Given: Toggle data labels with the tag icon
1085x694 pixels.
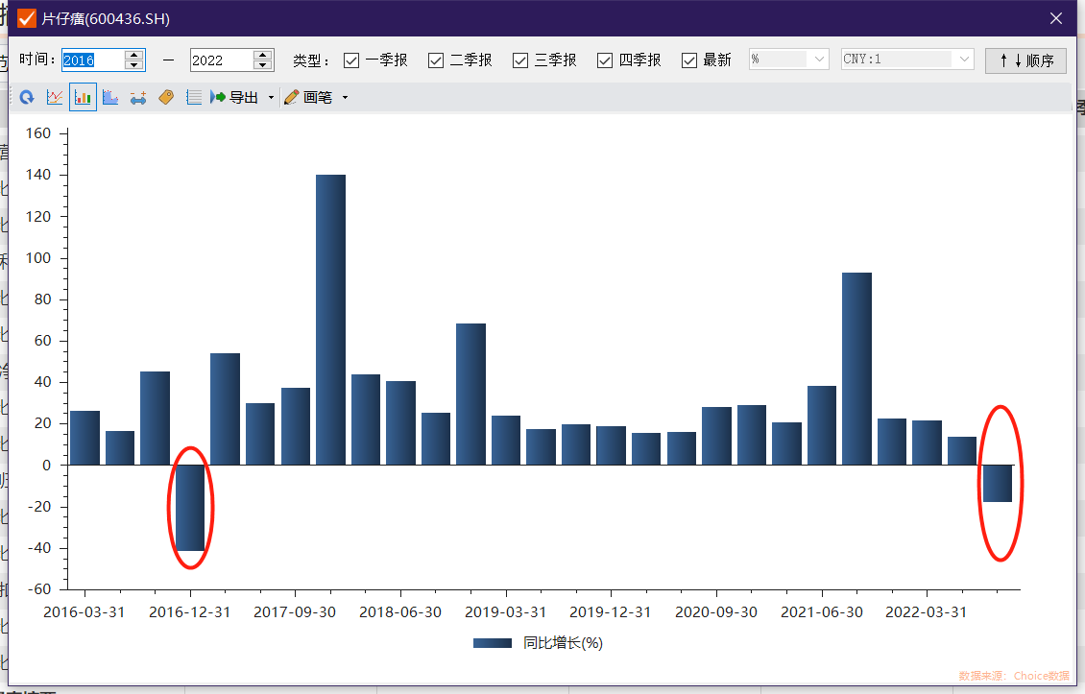Looking at the screenshot, I should pyautogui.click(x=166, y=98).
